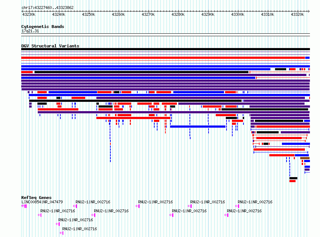Select the thick red full-width DGV variant bar

[163, 58]
